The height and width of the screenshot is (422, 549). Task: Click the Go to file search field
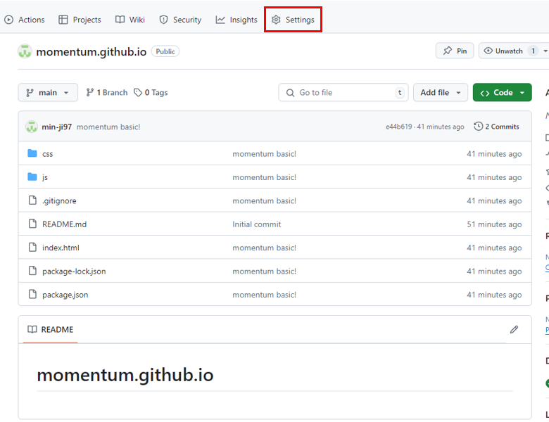click(x=343, y=92)
